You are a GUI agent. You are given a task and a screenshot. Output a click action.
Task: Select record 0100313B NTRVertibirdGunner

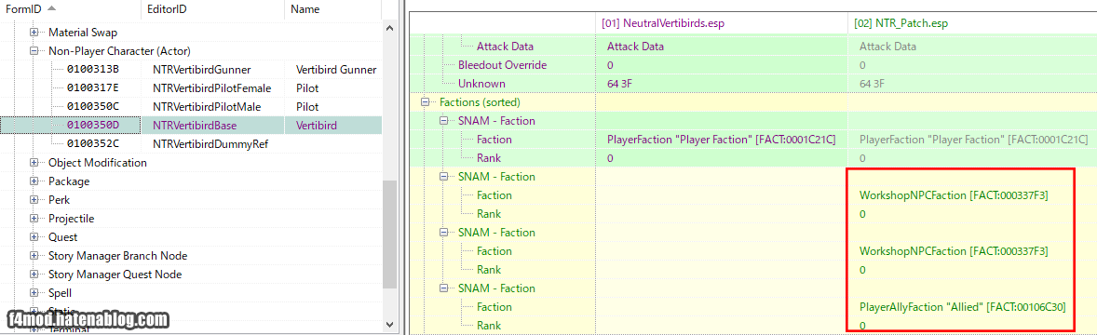click(x=191, y=70)
